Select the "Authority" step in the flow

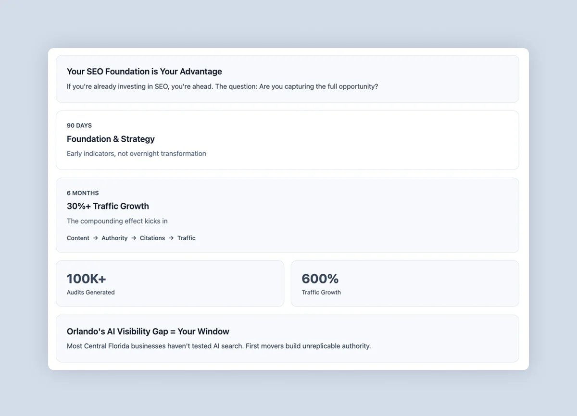click(x=114, y=238)
